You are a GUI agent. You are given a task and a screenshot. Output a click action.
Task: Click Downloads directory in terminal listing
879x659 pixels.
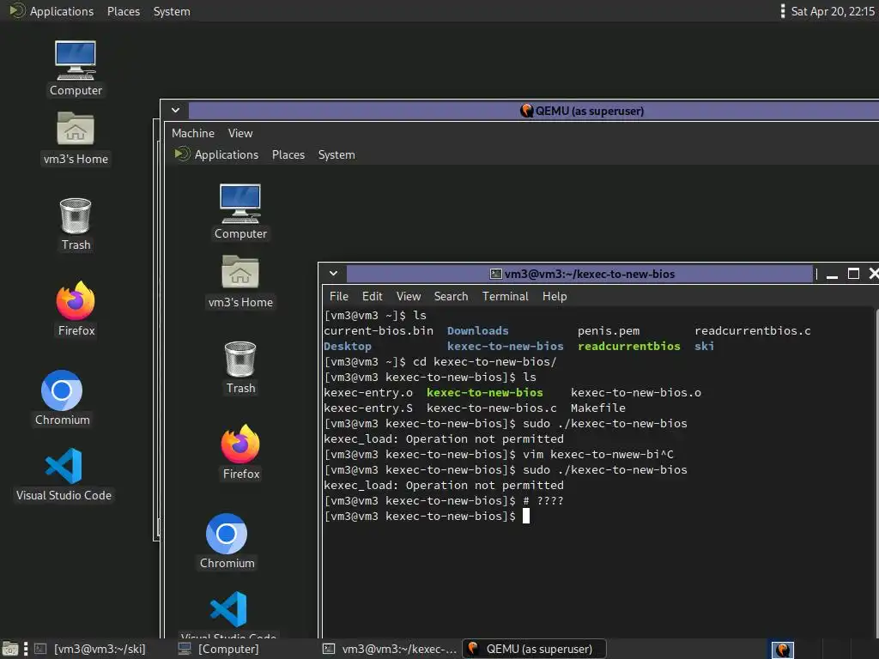coord(477,330)
